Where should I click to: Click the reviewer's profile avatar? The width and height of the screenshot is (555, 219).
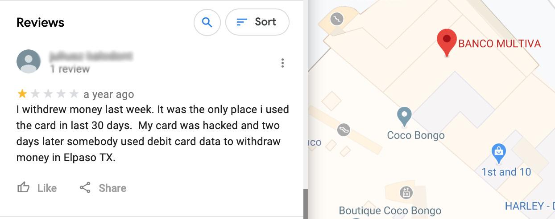click(28, 61)
